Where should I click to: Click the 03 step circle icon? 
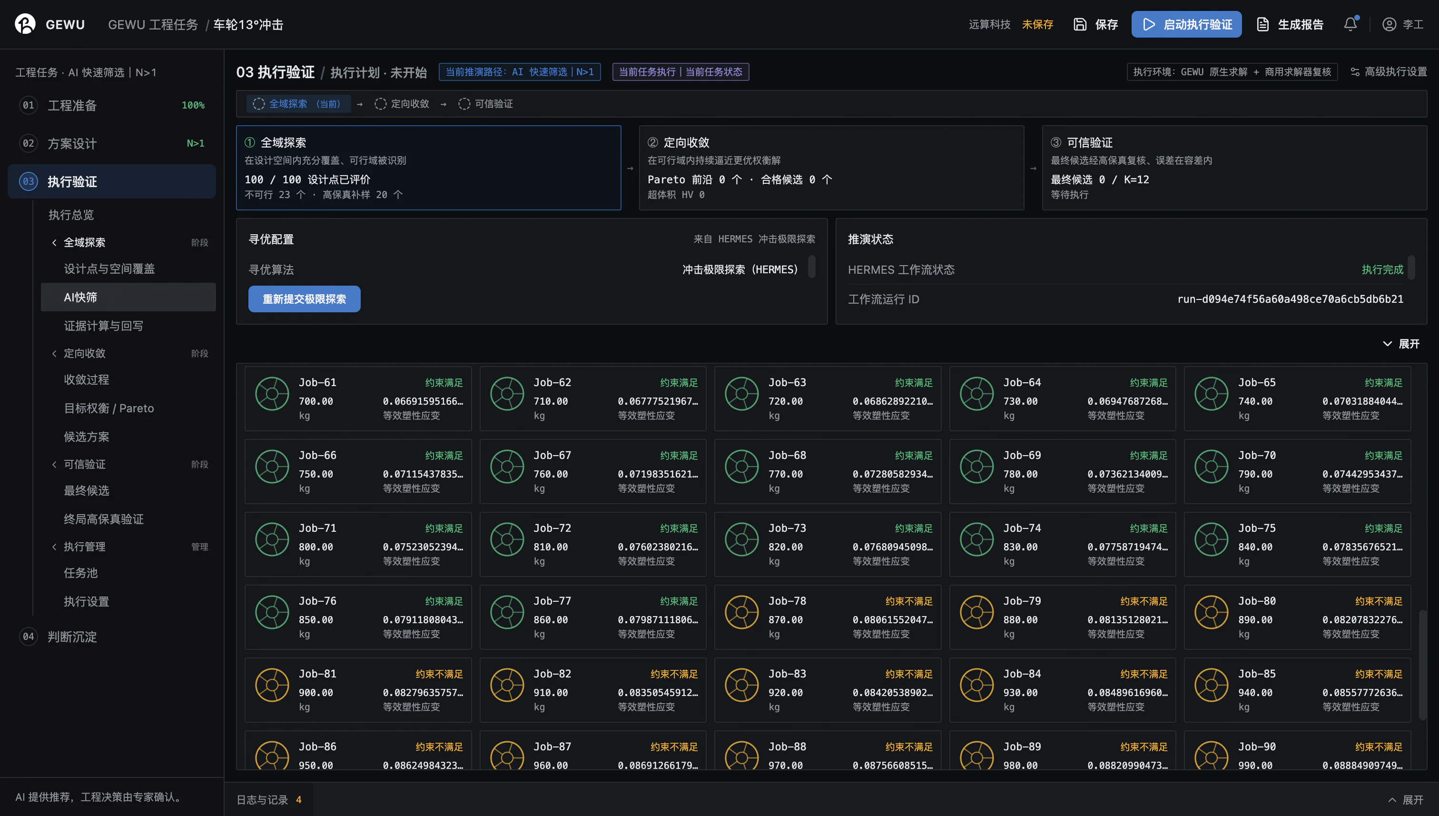[x=29, y=181]
